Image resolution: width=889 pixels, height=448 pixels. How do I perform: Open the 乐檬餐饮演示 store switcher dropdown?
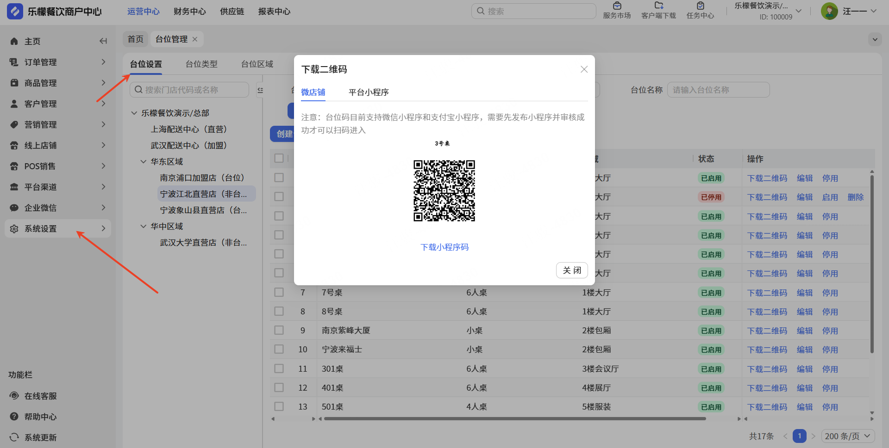[799, 11]
